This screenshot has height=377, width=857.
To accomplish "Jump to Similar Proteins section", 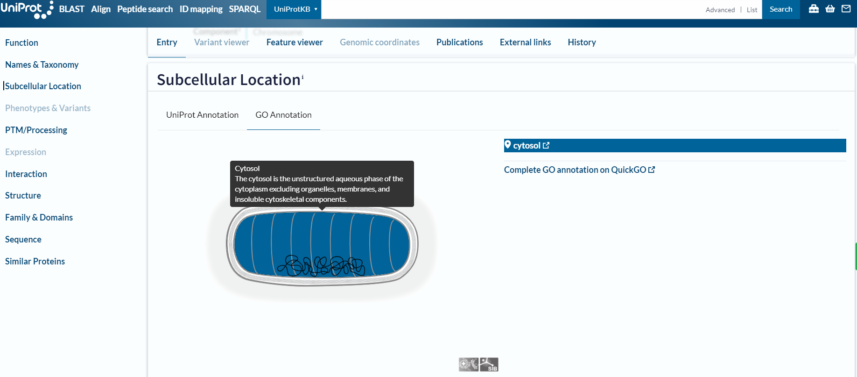I will [35, 261].
